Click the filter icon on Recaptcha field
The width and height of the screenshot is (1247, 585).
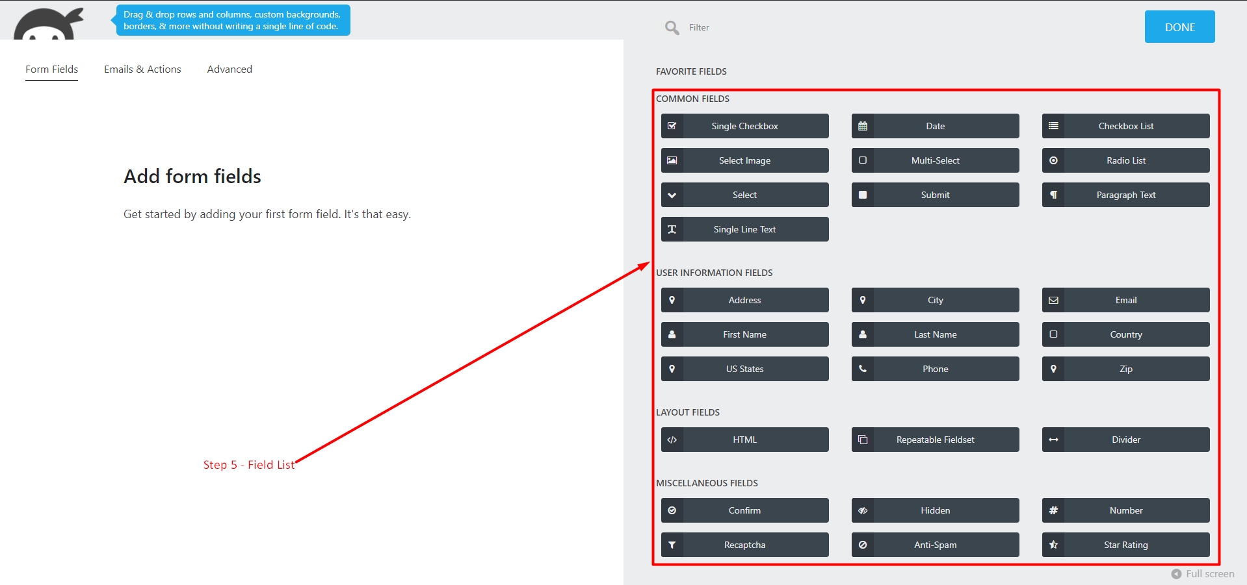click(672, 545)
